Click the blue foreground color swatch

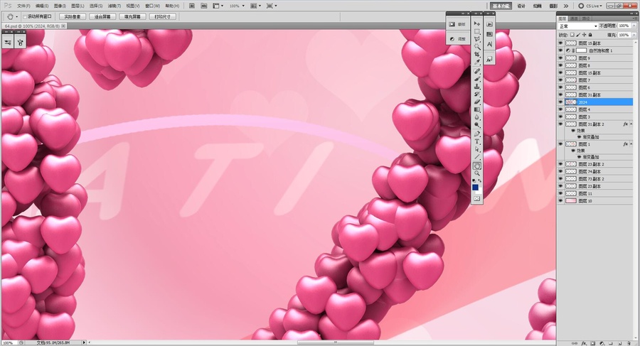[475, 188]
